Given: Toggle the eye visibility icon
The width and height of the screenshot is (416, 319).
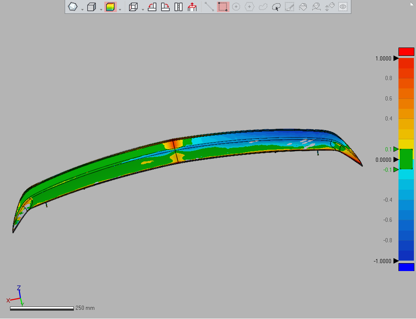Looking at the screenshot, I should 343,7.
